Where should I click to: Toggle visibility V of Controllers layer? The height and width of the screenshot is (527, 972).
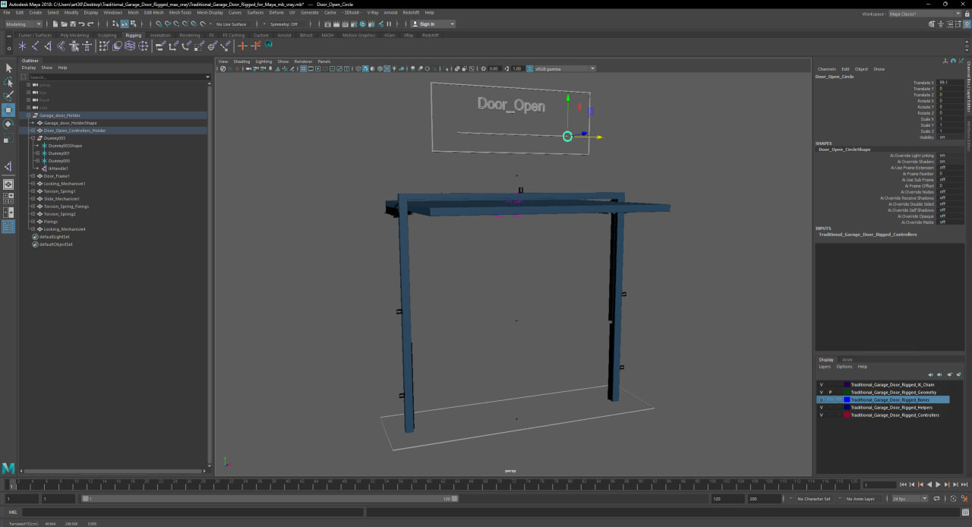(x=821, y=415)
